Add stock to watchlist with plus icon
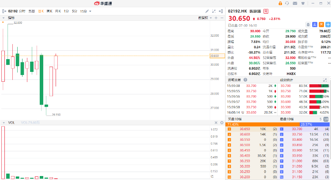 coord(327,25)
